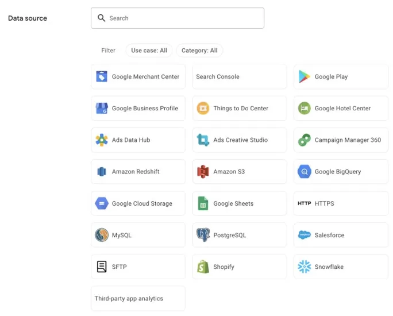The image size is (393, 316).
Task: Choose the Snowflake label text
Action: (329, 267)
